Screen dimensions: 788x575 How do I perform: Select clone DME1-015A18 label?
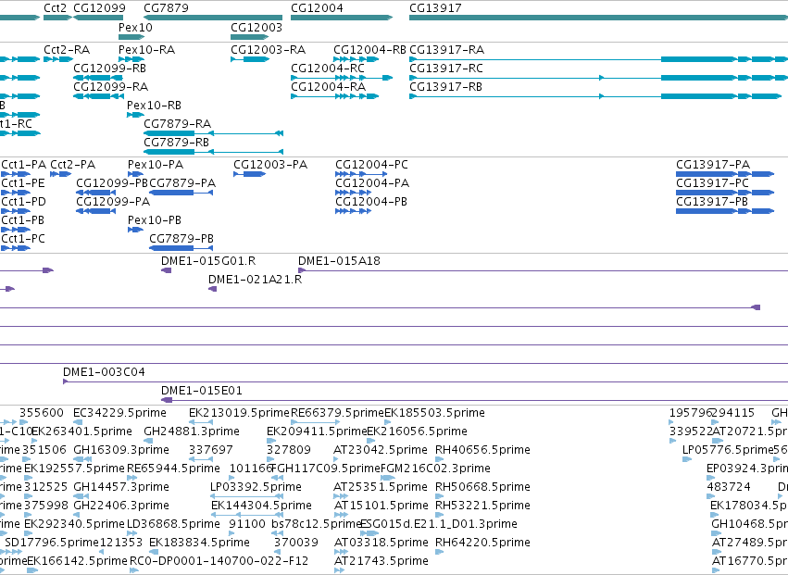tap(339, 261)
